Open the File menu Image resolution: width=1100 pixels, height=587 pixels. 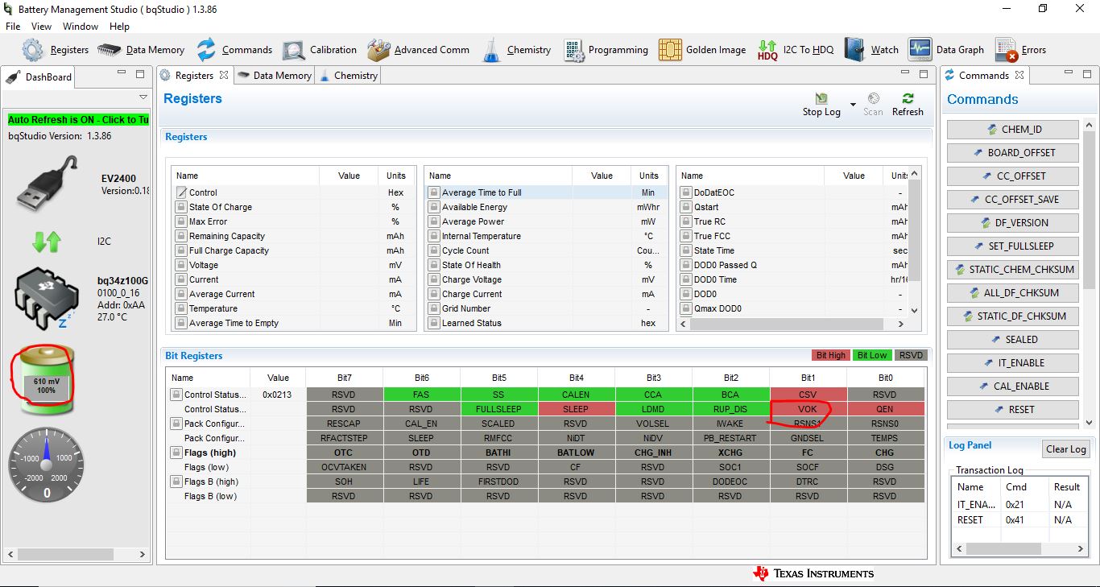(13, 27)
